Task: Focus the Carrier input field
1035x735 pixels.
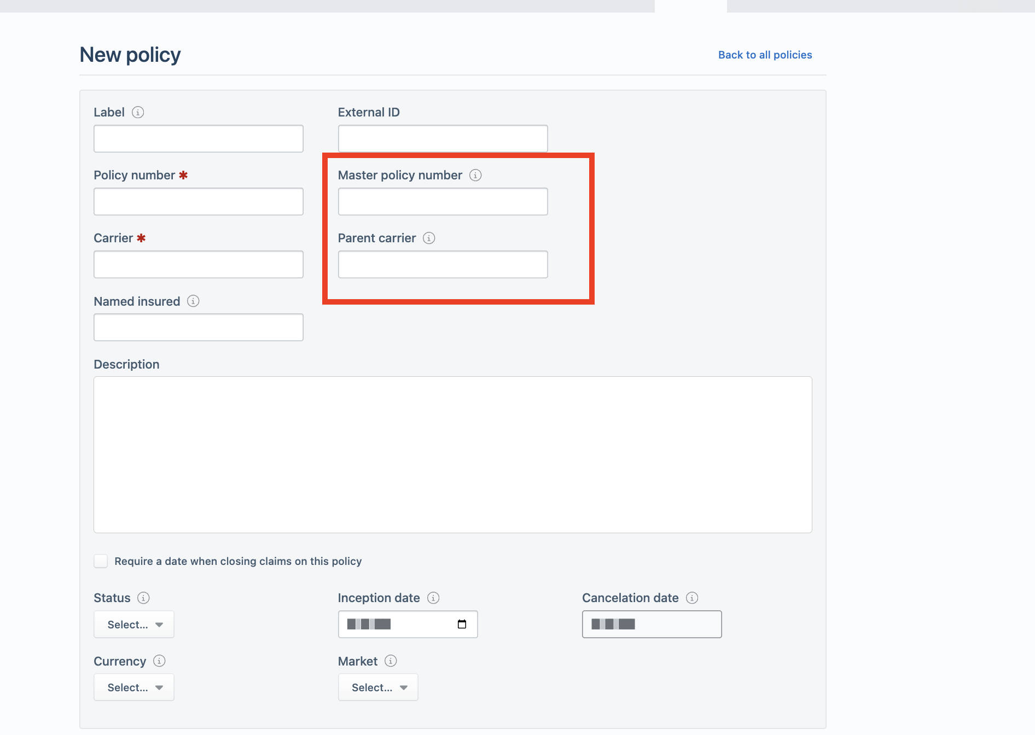Action: point(199,264)
